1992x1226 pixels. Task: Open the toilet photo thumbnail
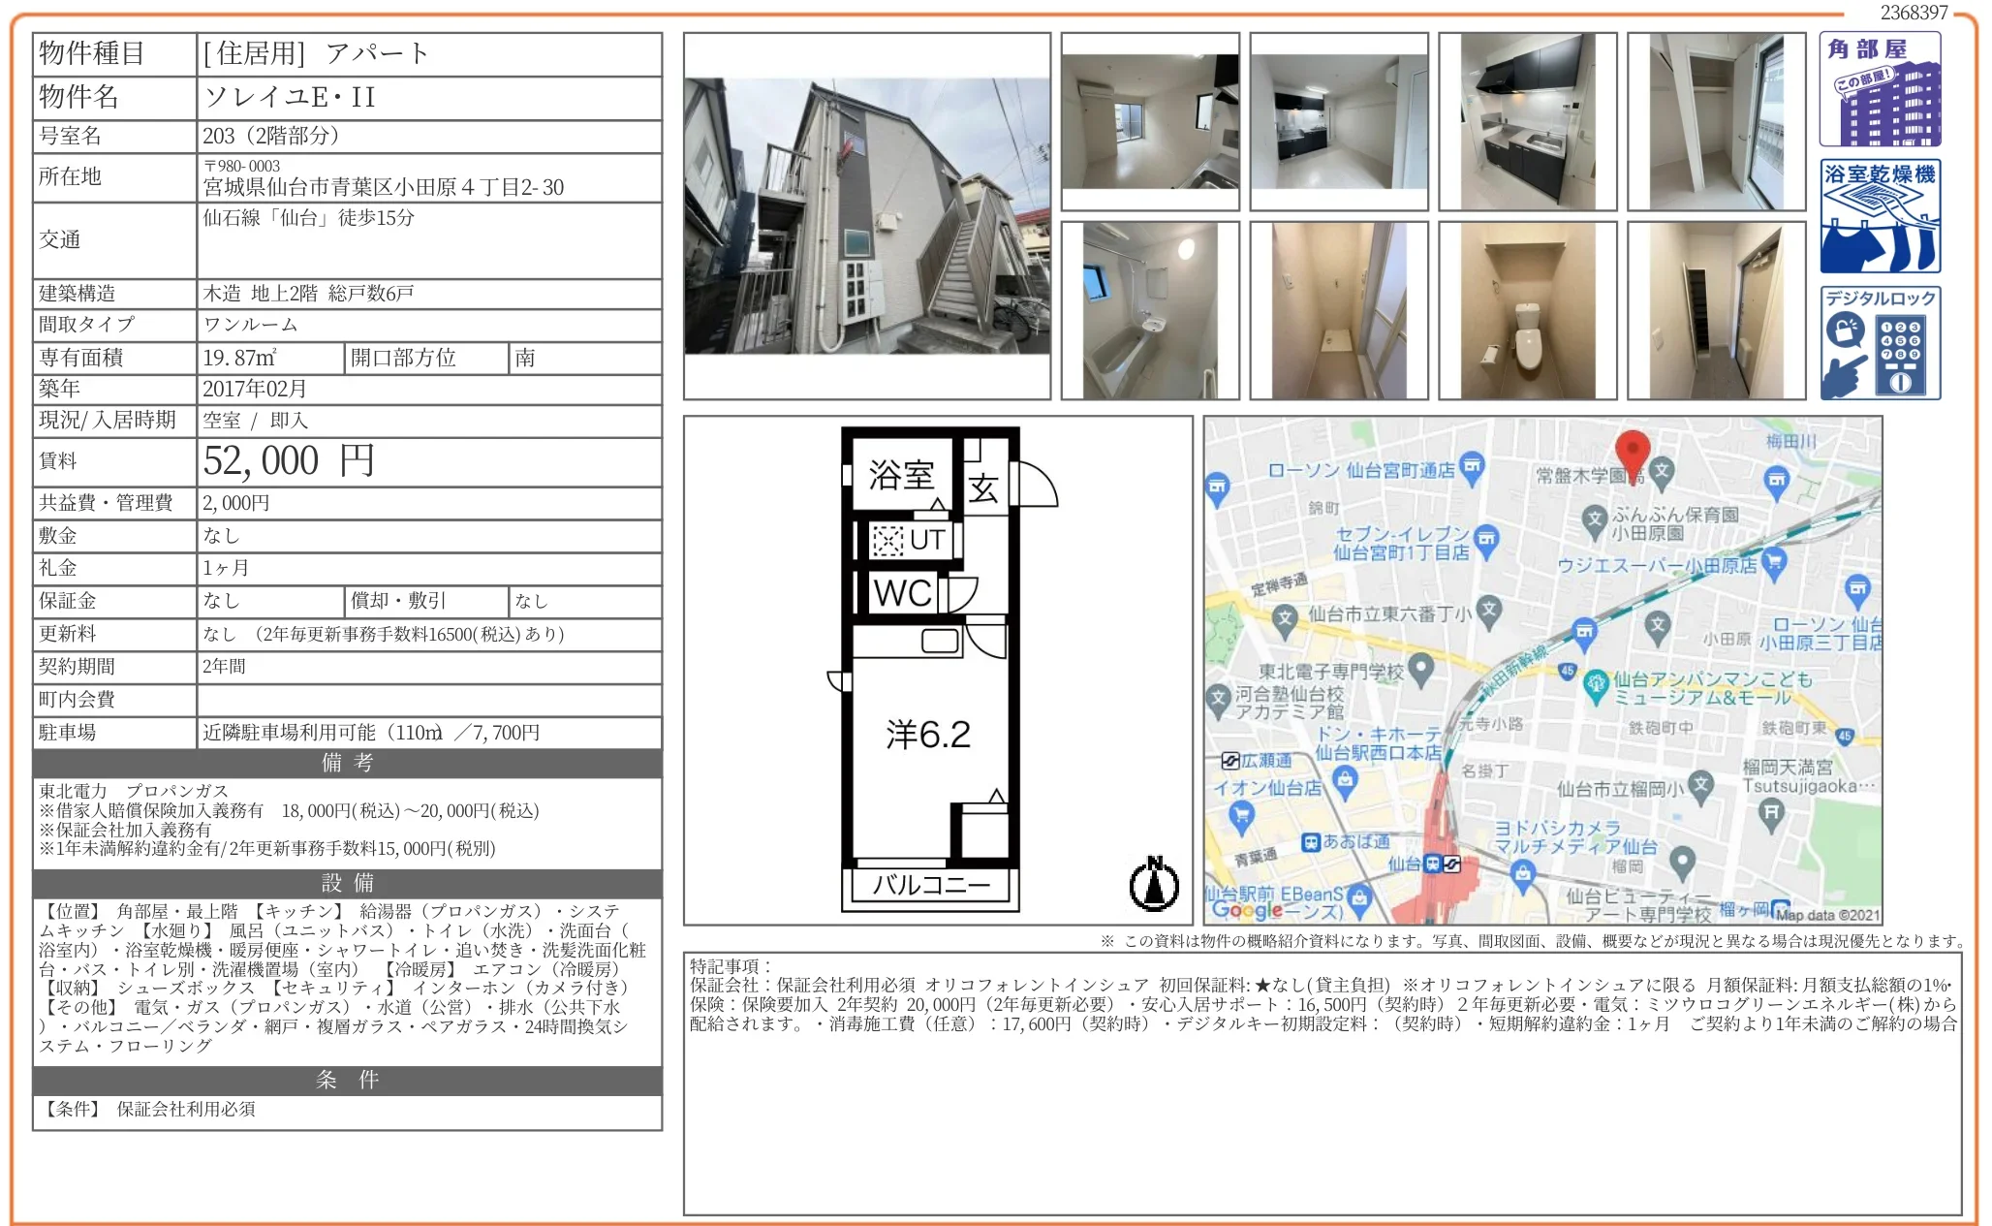click(x=1527, y=310)
